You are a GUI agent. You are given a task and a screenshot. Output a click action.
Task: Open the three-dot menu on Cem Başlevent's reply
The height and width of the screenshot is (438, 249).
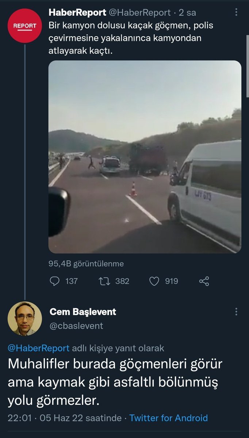tap(236, 312)
